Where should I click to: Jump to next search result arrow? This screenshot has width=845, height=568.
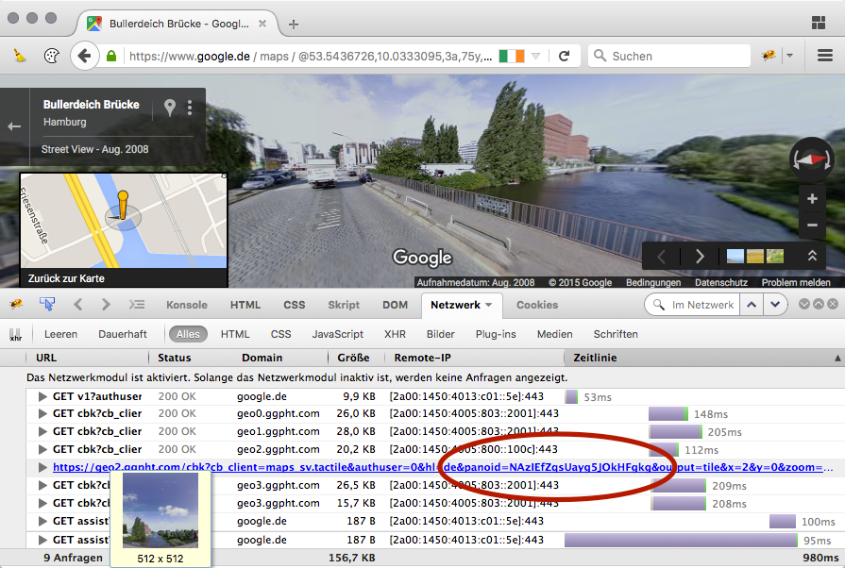click(775, 305)
